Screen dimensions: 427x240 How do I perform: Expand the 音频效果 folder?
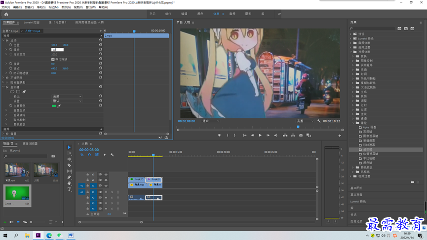point(351,43)
